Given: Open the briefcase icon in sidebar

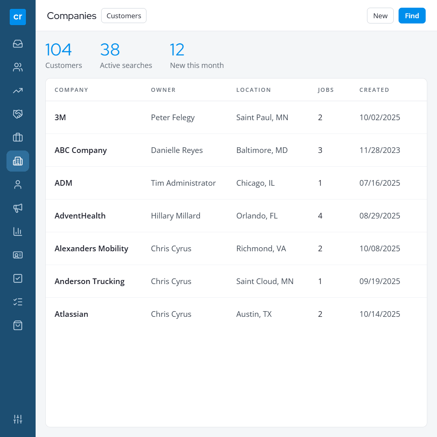Looking at the screenshot, I should pos(18,138).
